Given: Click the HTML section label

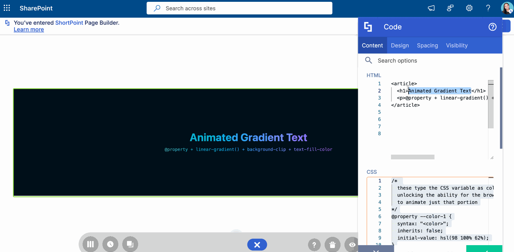Looking at the screenshot, I should point(374,75).
